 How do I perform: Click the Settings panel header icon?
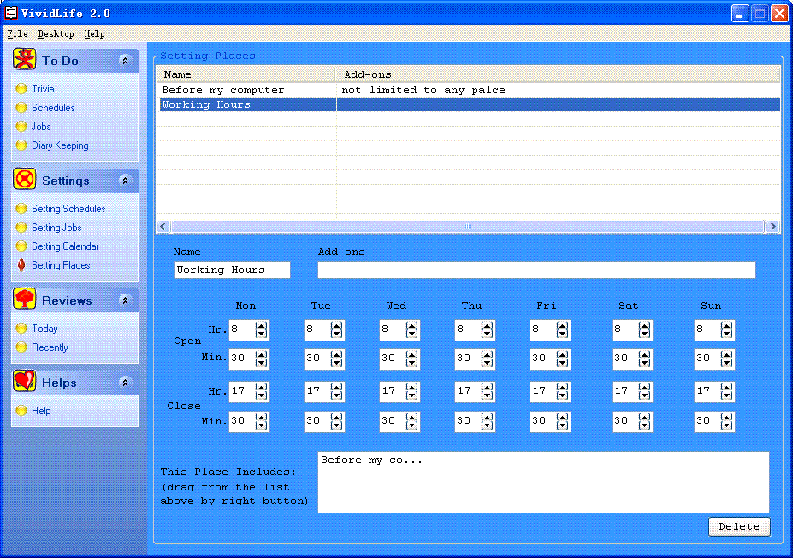click(x=24, y=179)
